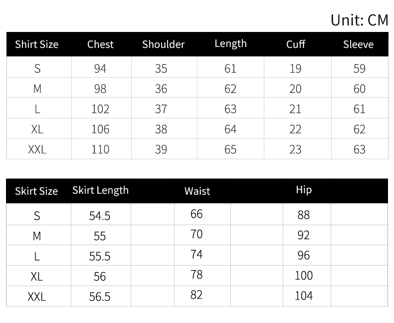This screenshot has height=323, width=394.
Task: Click the shirt Length header
Action: (x=230, y=43)
